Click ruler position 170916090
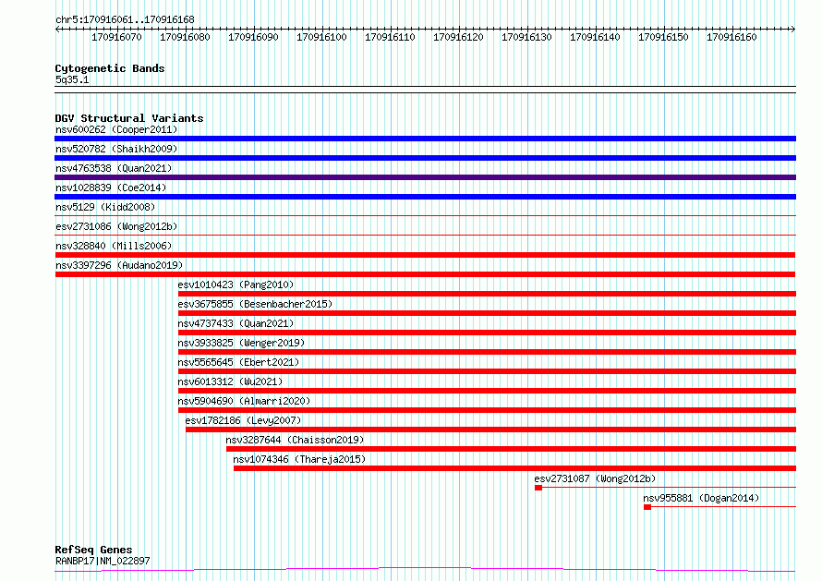 pos(253,37)
